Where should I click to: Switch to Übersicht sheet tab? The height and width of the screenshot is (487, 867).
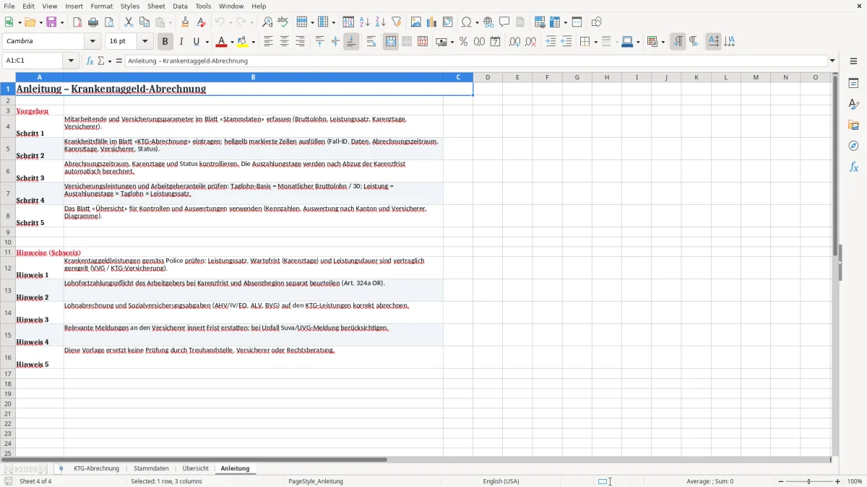tap(195, 469)
